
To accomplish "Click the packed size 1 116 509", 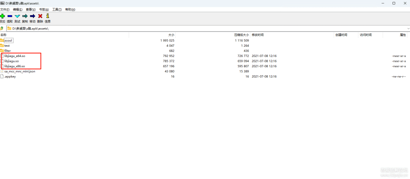I will [242, 41].
